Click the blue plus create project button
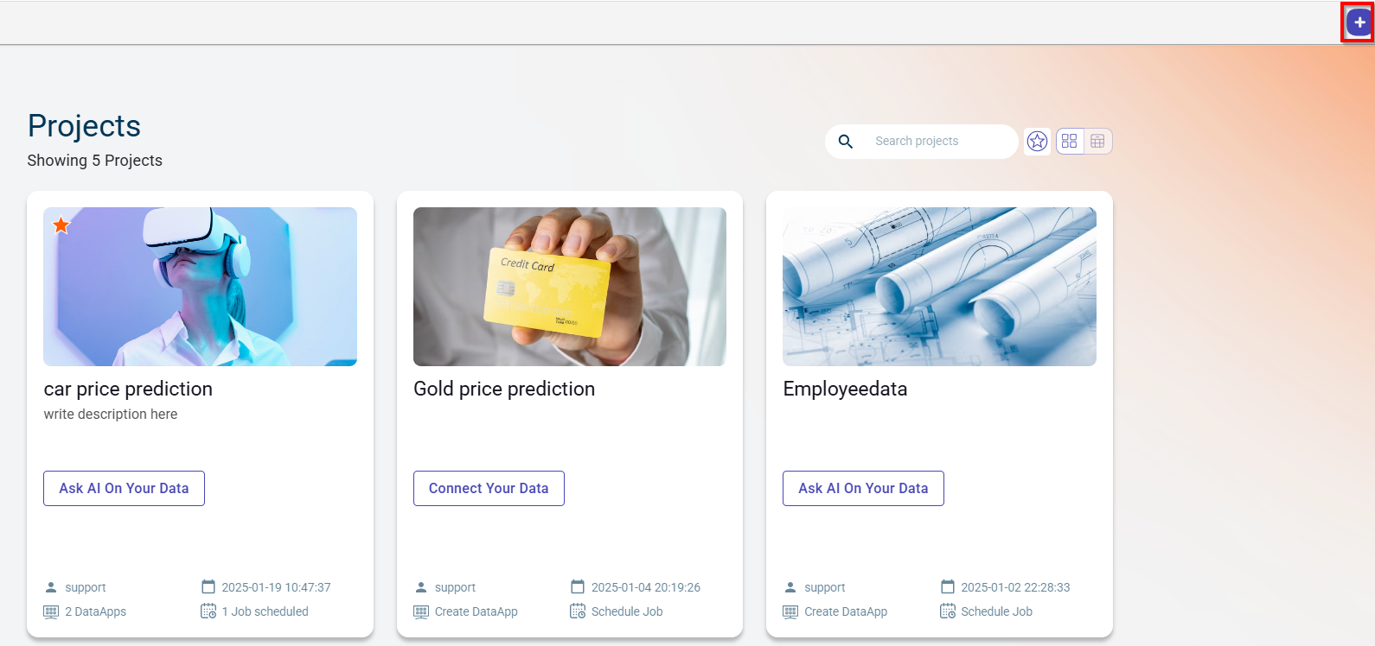 tap(1359, 22)
